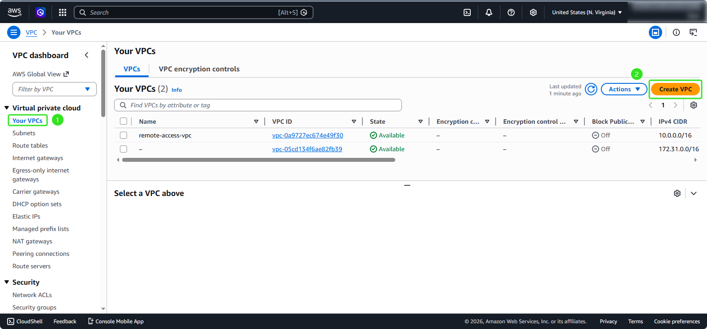Go to next table page

coord(675,105)
